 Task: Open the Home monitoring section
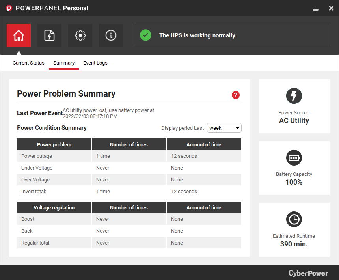tap(19, 35)
